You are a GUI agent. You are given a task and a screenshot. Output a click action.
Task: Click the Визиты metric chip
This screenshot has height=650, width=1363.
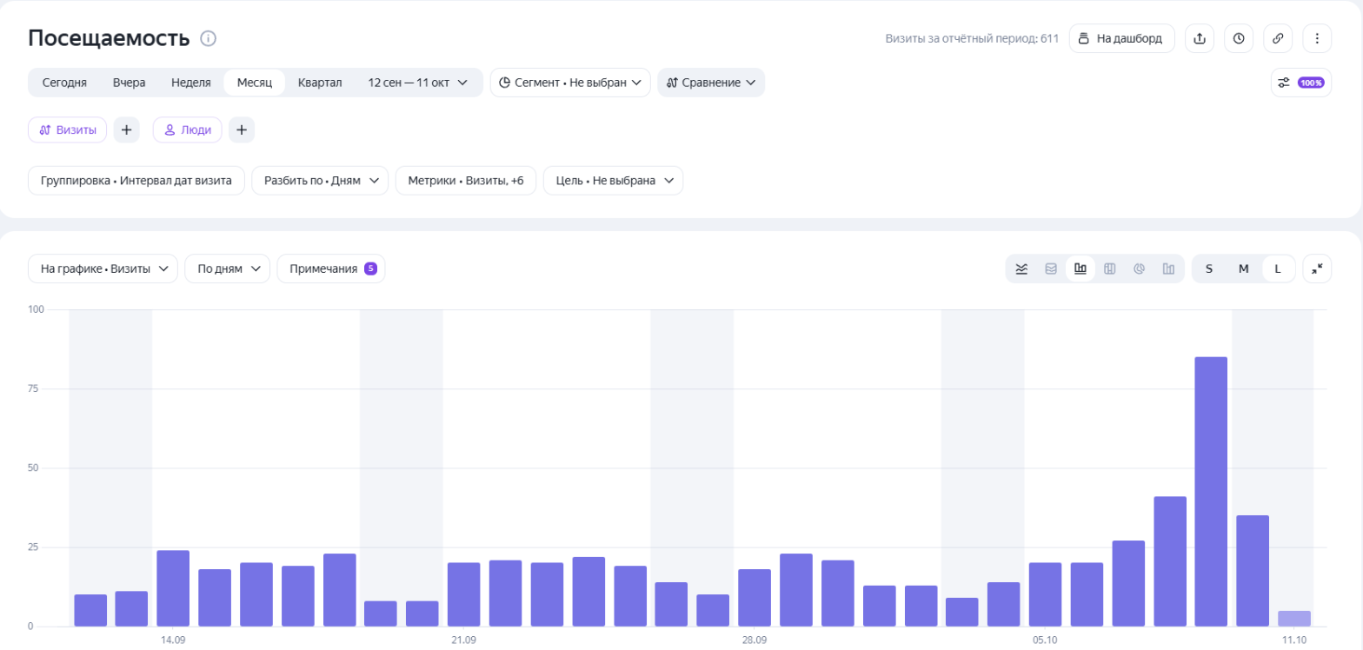pos(68,129)
